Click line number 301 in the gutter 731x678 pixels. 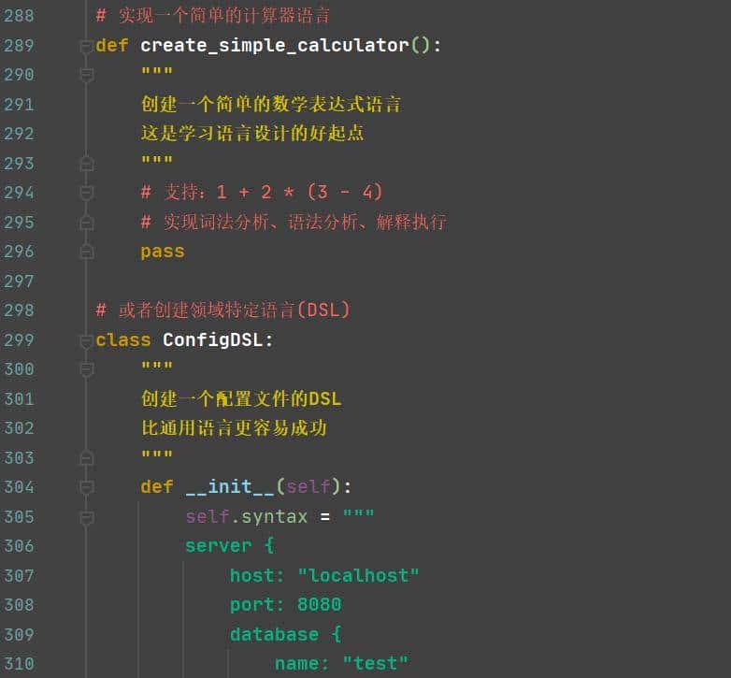[x=19, y=399]
